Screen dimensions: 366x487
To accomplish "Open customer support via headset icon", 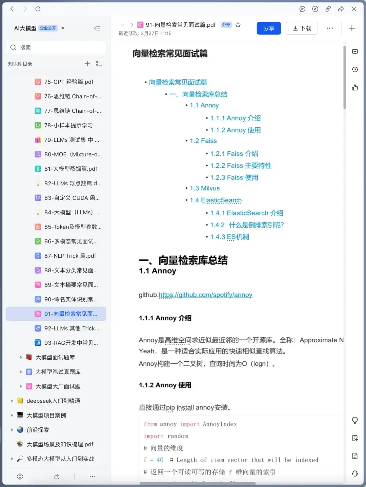I will tap(355, 473).
